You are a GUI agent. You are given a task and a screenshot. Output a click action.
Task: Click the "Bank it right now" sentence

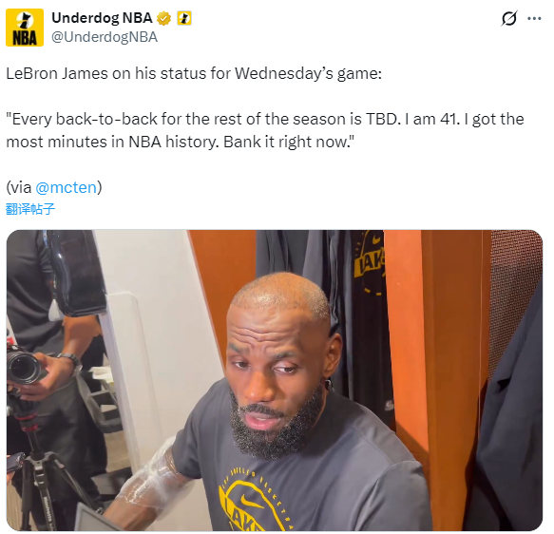(289, 142)
